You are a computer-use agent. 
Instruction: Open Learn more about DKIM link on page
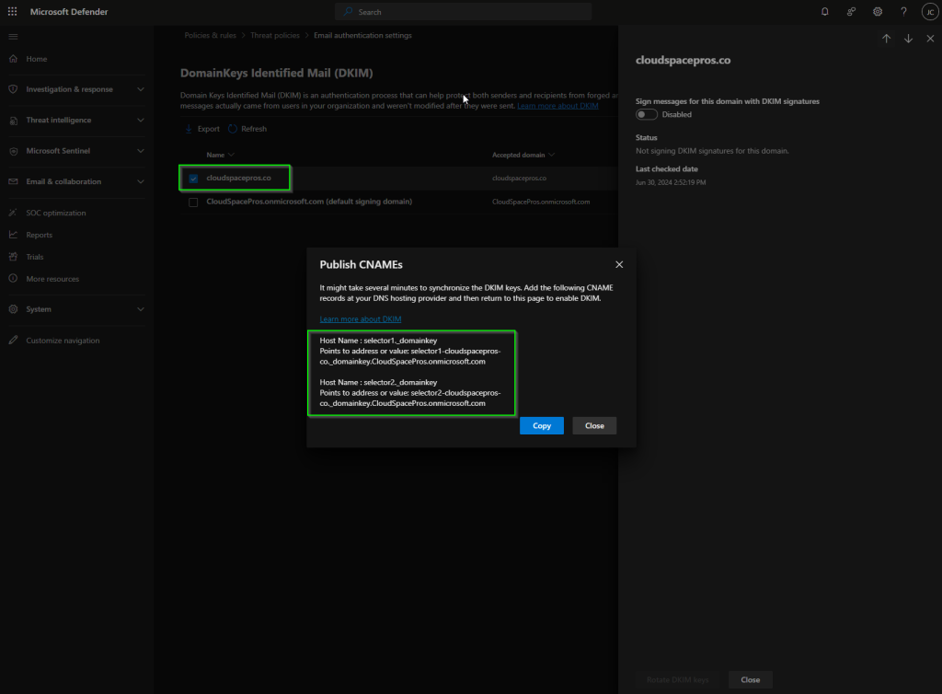557,106
